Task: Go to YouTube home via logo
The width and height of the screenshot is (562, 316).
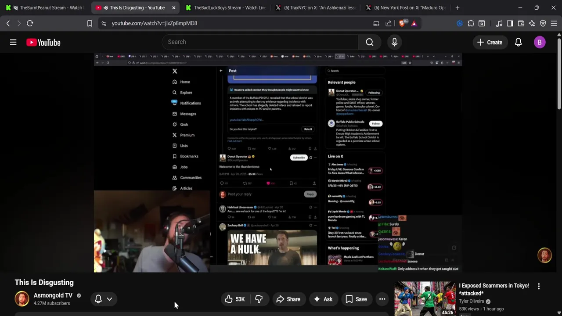Action: pos(43,42)
